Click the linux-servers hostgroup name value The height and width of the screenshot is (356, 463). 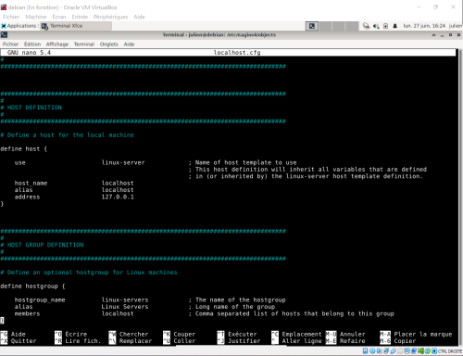[125, 299]
